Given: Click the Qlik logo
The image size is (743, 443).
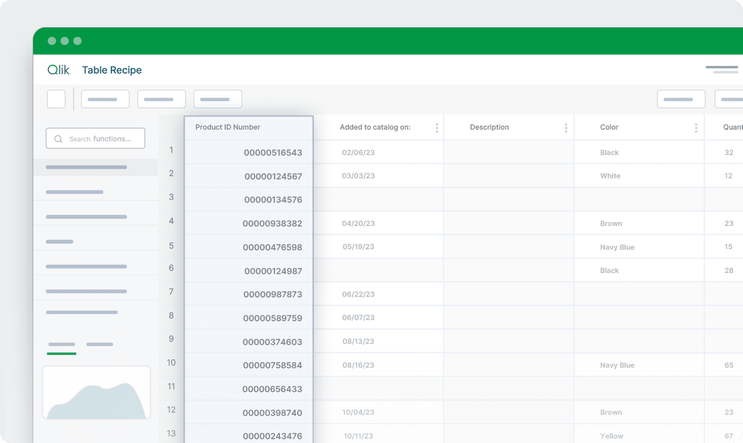Looking at the screenshot, I should pyautogui.click(x=58, y=70).
